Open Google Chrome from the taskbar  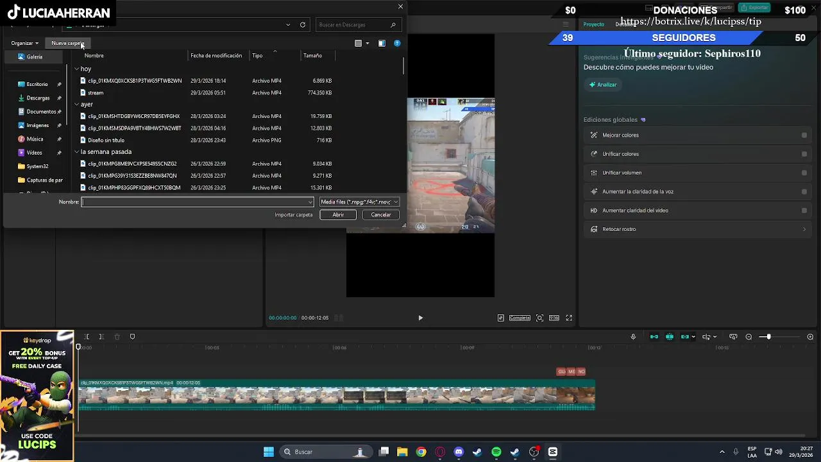coord(421,452)
